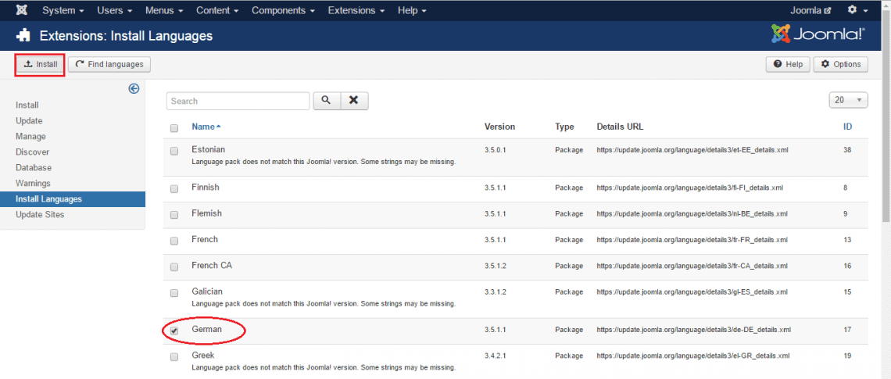The width and height of the screenshot is (891, 379).
Task: Expand the Extensions menu in top bar
Action: 356,10
